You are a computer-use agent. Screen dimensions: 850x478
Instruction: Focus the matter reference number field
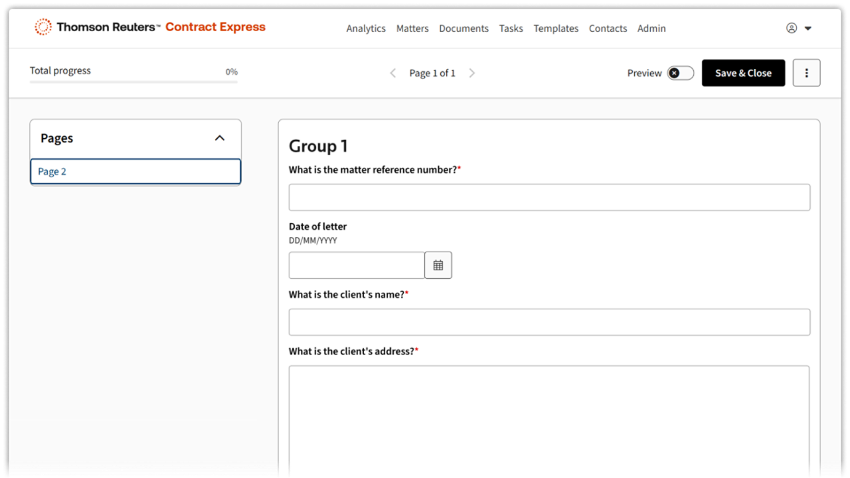tap(549, 197)
